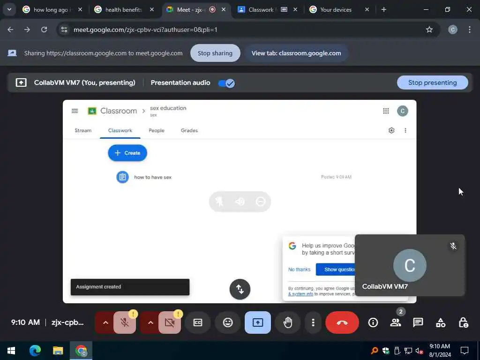Open the Grades tab in Classroom
The height and width of the screenshot is (360, 480).
189,130
